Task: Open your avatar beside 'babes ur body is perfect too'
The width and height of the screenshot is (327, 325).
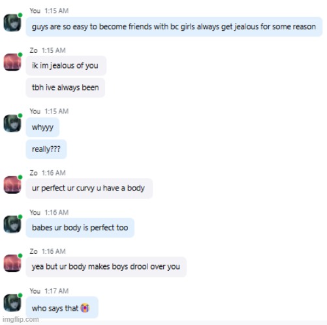Action: click(x=12, y=224)
